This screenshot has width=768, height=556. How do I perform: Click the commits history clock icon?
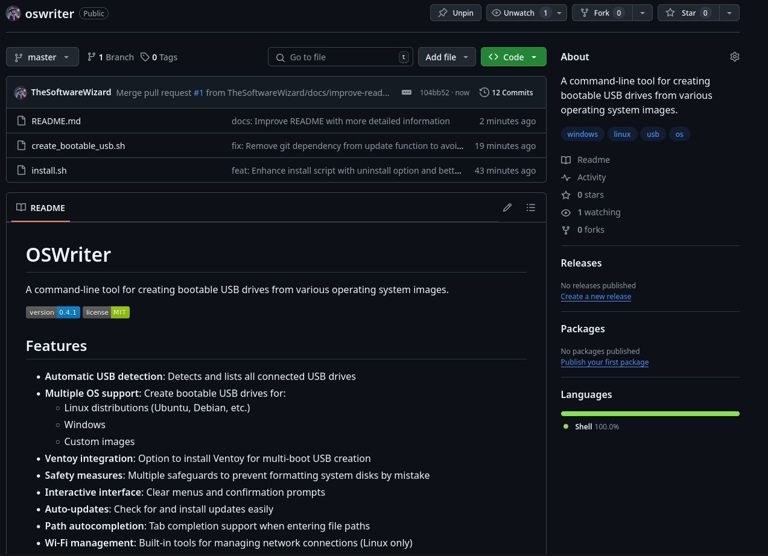(484, 92)
